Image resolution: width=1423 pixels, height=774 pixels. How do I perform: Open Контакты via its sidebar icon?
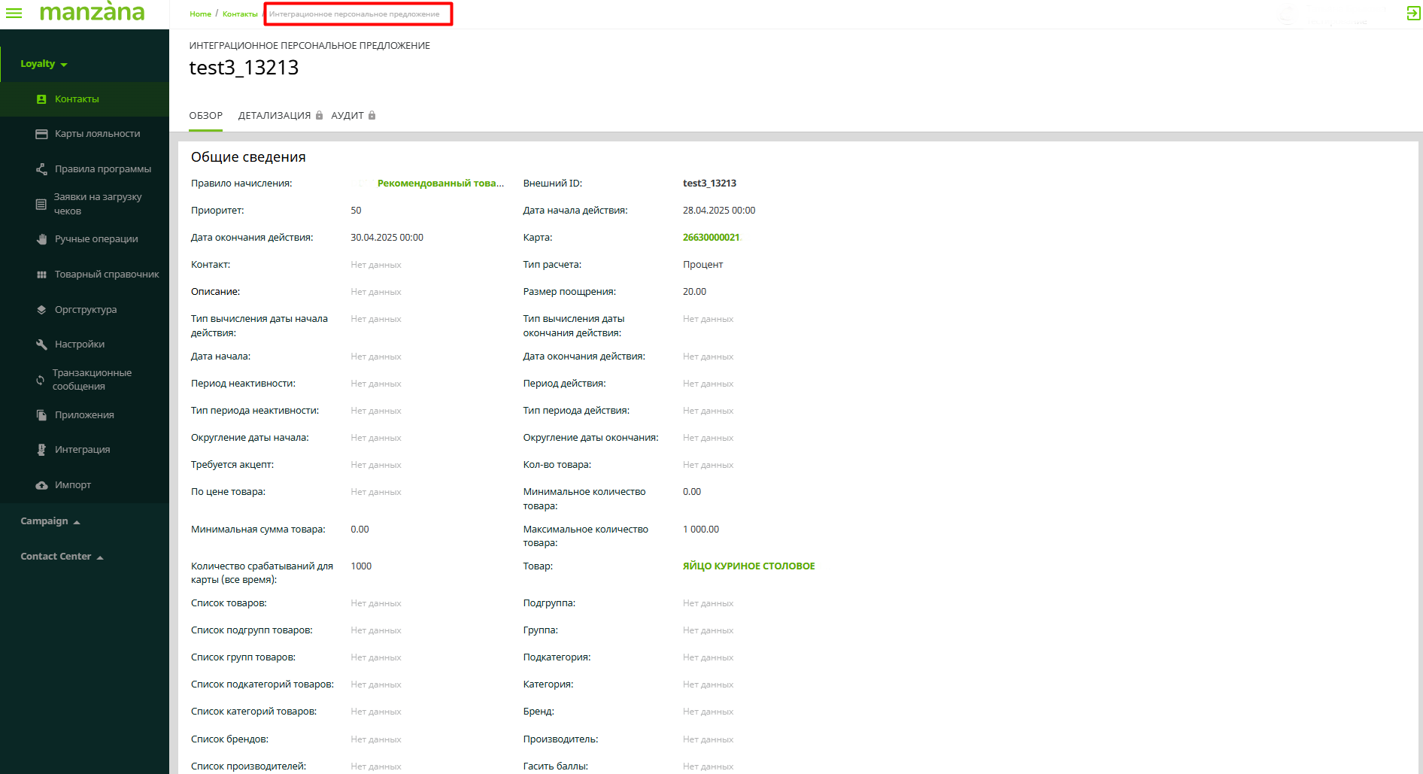point(41,99)
